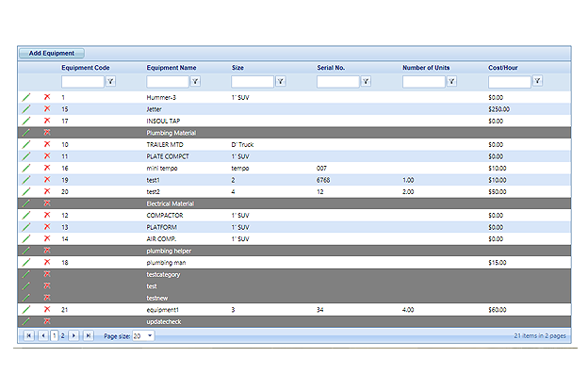This screenshot has width=588, height=390.
Task: Click edit pencil for TRAILER MTD row
Action: coord(26,144)
